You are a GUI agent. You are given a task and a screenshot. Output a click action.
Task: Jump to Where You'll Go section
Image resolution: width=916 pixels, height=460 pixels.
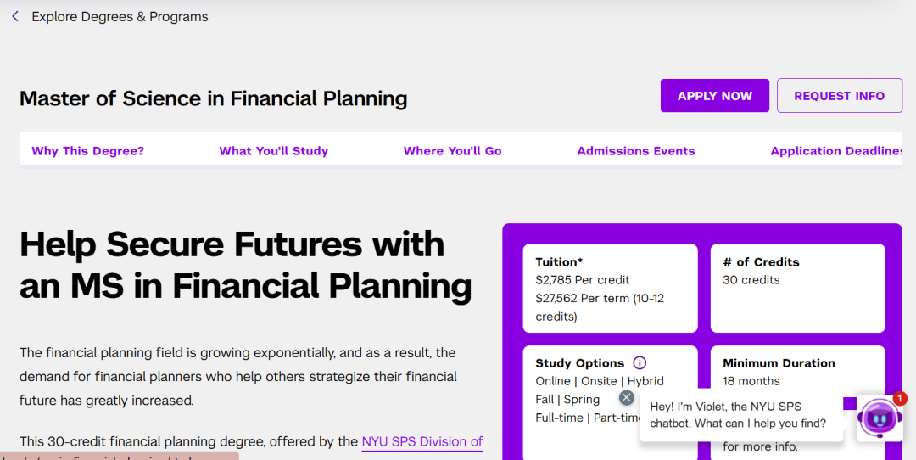(452, 151)
